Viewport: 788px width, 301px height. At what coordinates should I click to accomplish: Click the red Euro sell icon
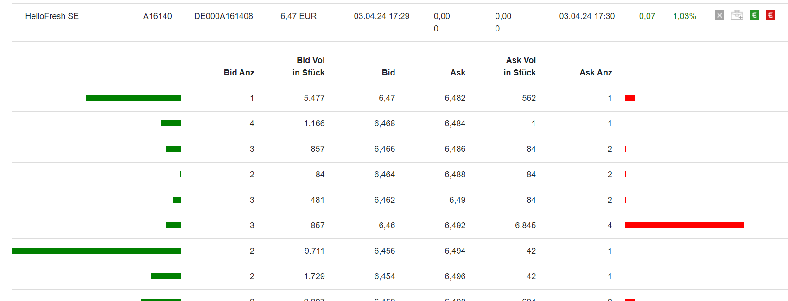click(x=770, y=15)
